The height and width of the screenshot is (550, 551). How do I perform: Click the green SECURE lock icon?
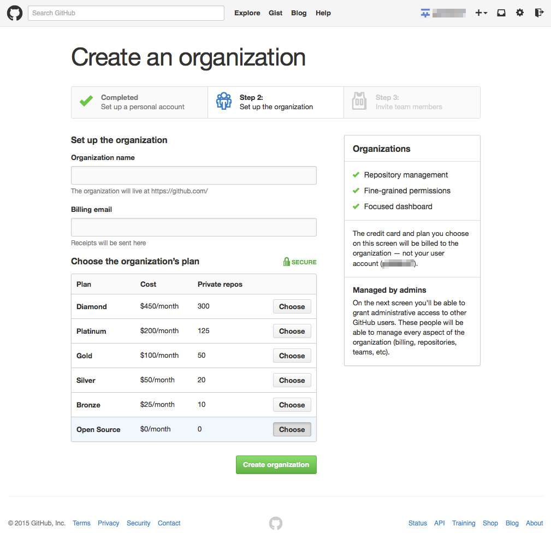[286, 262]
